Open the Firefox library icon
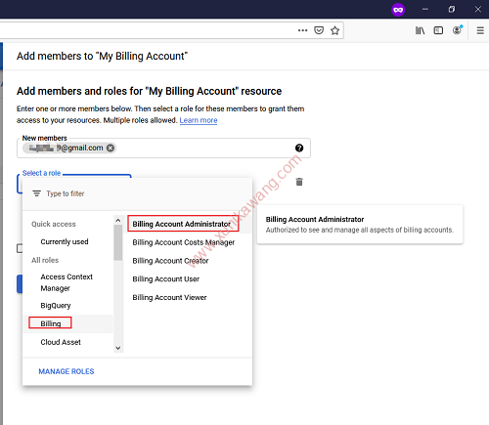The image size is (489, 425). tap(420, 30)
